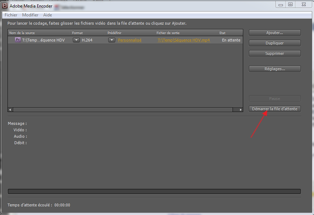The width and height of the screenshot is (314, 215).
Task: Expand the H.264 format dropdown
Action: point(76,40)
